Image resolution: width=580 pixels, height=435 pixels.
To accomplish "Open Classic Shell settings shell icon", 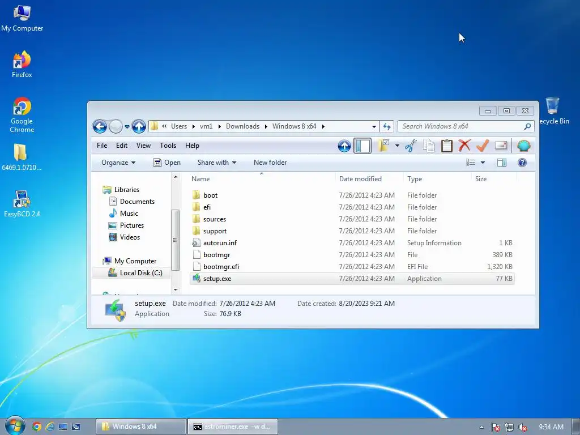I will coord(523,146).
